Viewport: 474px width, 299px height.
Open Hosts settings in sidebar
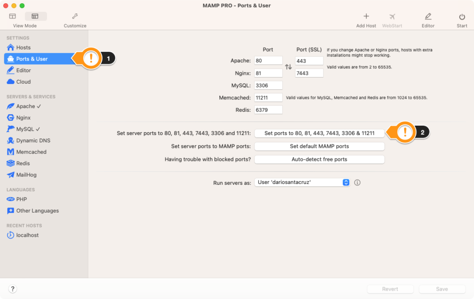(23, 48)
